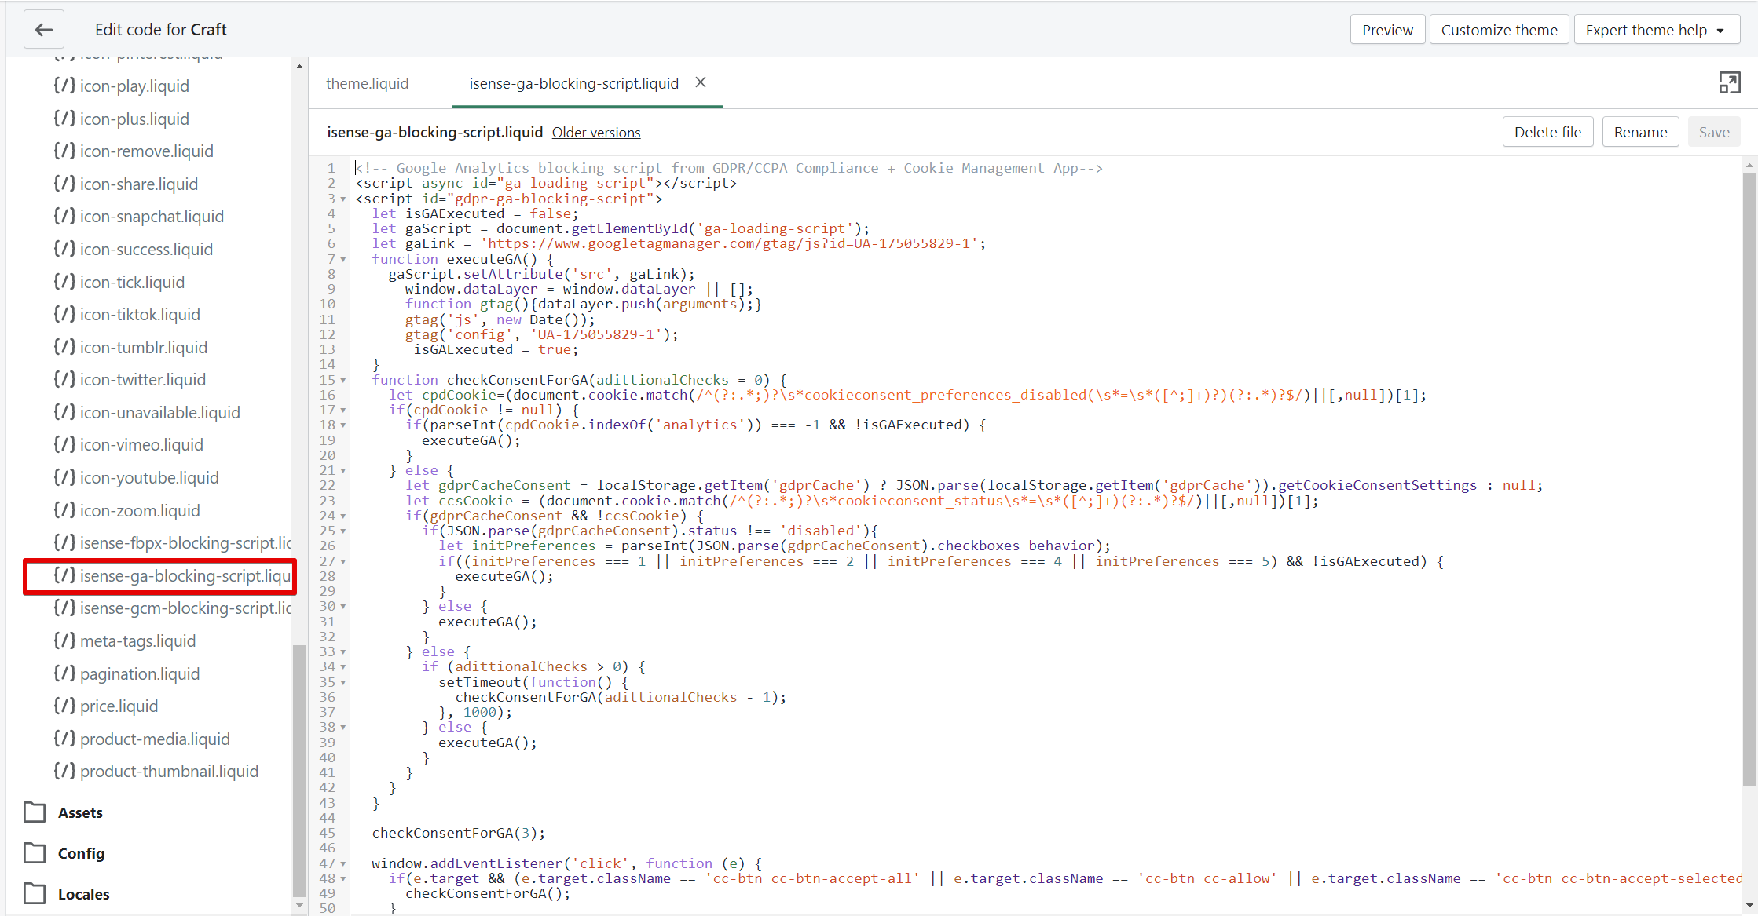This screenshot has width=1758, height=916.
Task: Collapse code fold at line 47
Action: coord(343,864)
